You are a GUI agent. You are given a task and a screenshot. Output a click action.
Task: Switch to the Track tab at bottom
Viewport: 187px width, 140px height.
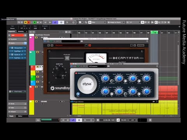pyautogui.click(x=11, y=116)
